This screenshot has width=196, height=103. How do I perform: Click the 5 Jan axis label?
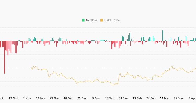pyautogui.click(x=96, y=98)
